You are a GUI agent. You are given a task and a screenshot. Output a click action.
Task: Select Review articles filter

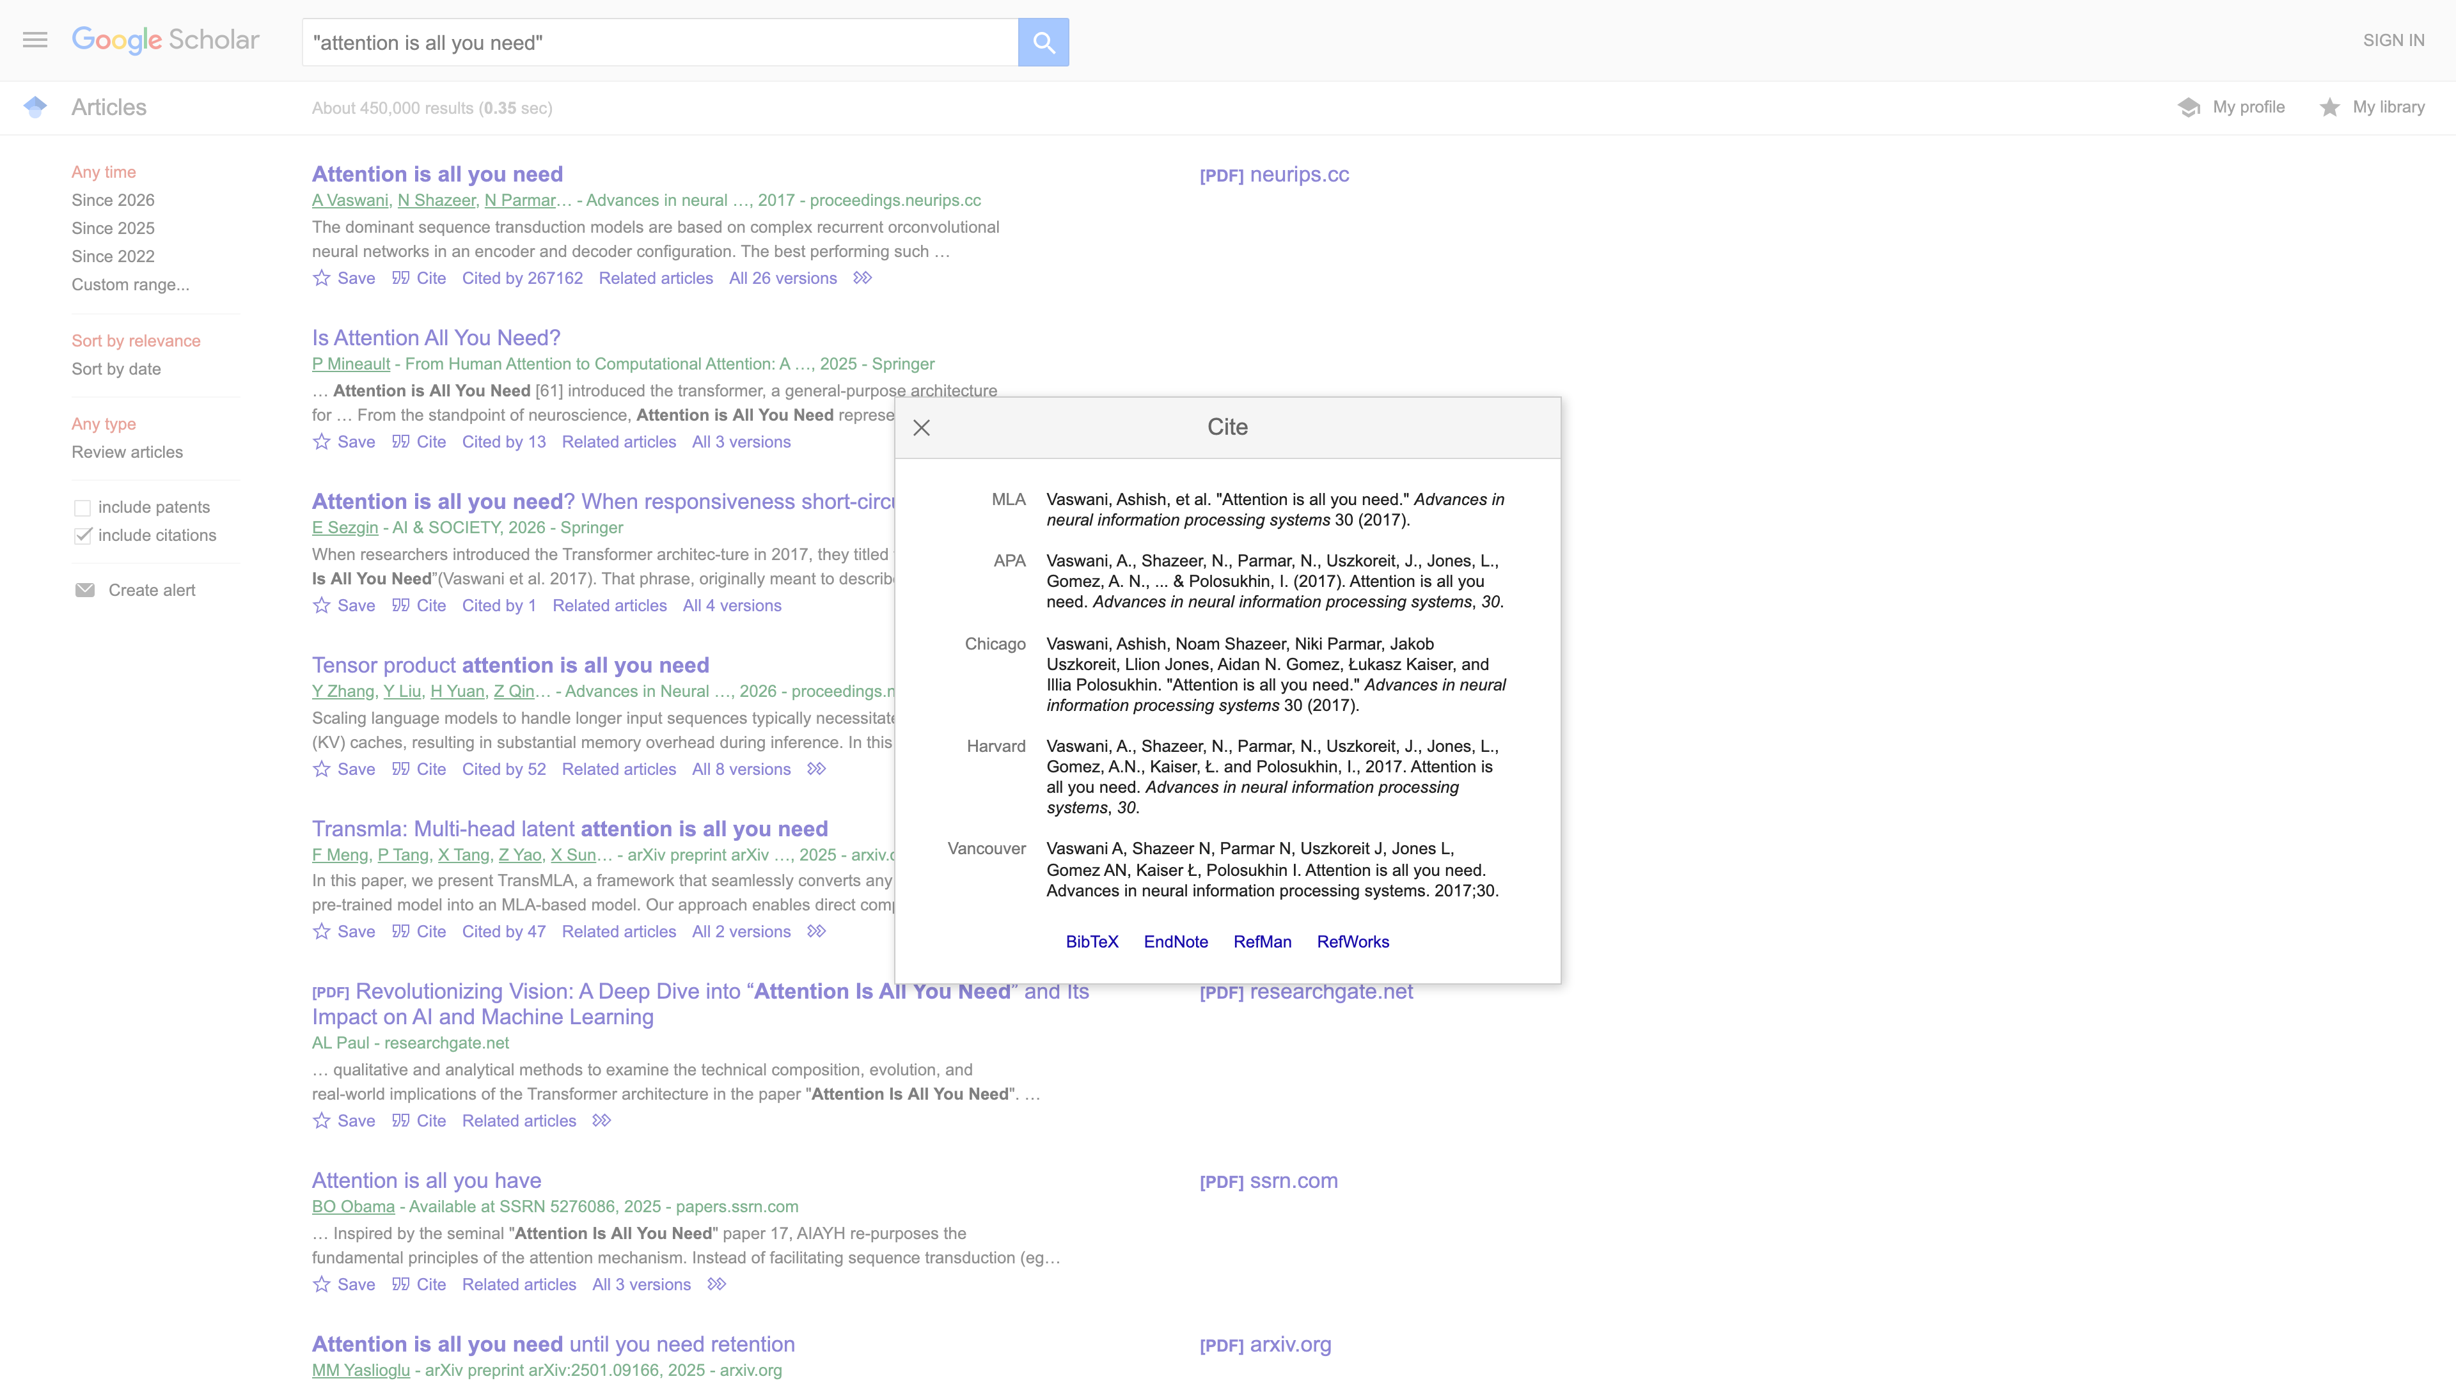[127, 452]
